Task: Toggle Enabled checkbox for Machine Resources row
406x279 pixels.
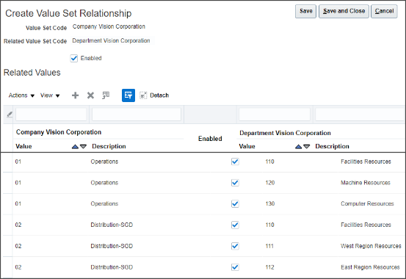Action: pyautogui.click(x=235, y=183)
